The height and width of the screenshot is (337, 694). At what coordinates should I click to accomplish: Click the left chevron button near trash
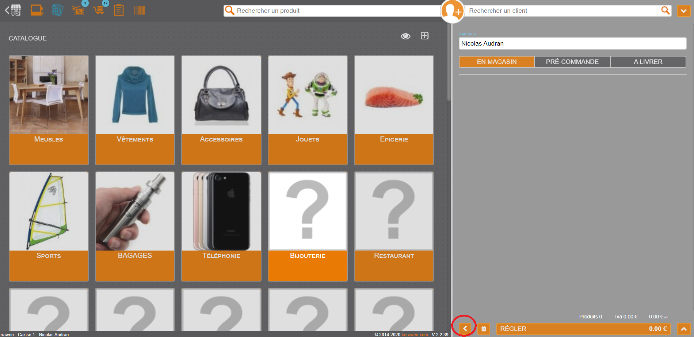pos(465,329)
